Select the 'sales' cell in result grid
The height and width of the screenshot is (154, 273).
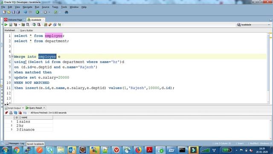(x=36, y=121)
